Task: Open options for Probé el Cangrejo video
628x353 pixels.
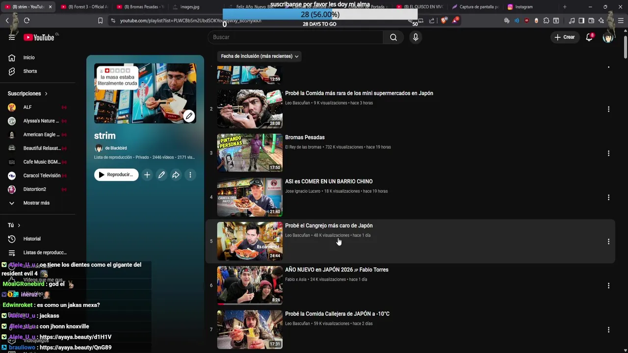Action: pos(608,241)
